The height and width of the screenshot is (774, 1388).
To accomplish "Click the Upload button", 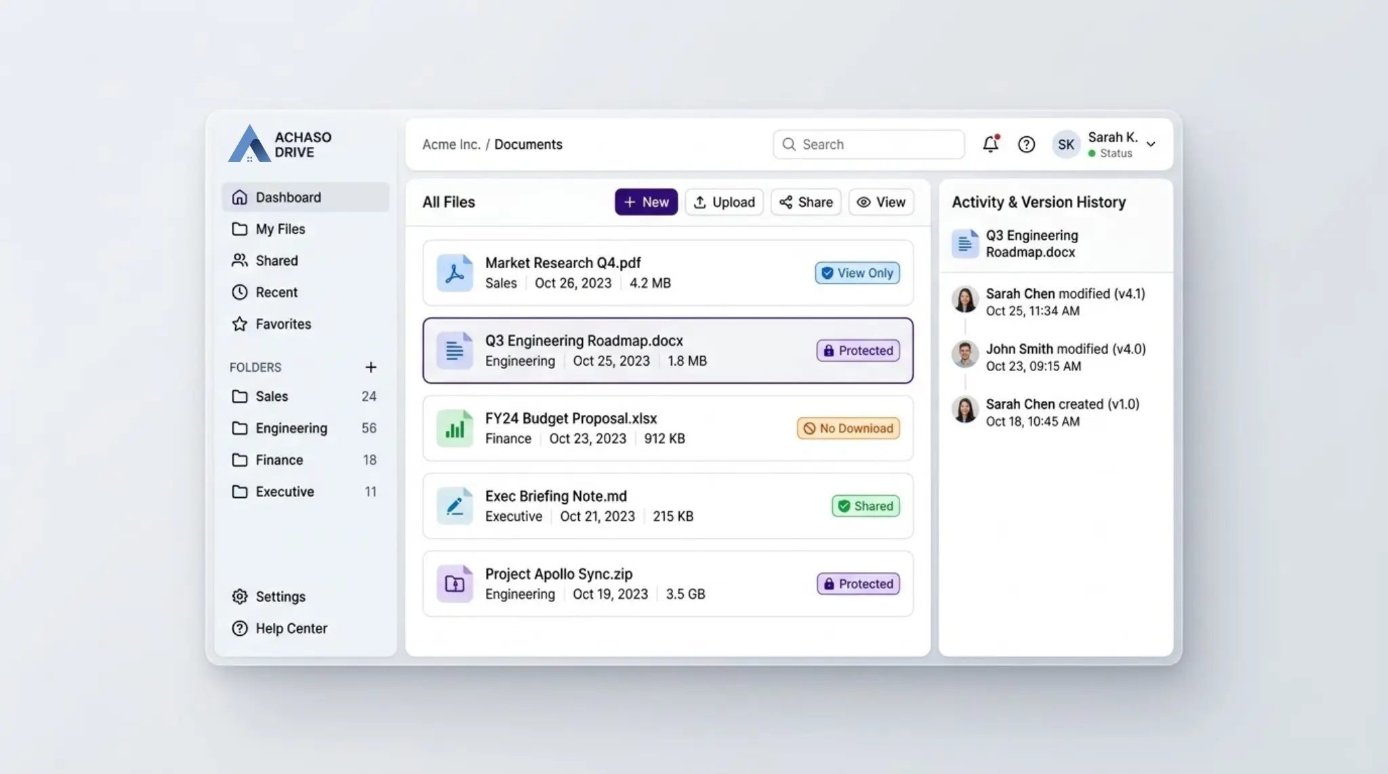I will point(724,202).
